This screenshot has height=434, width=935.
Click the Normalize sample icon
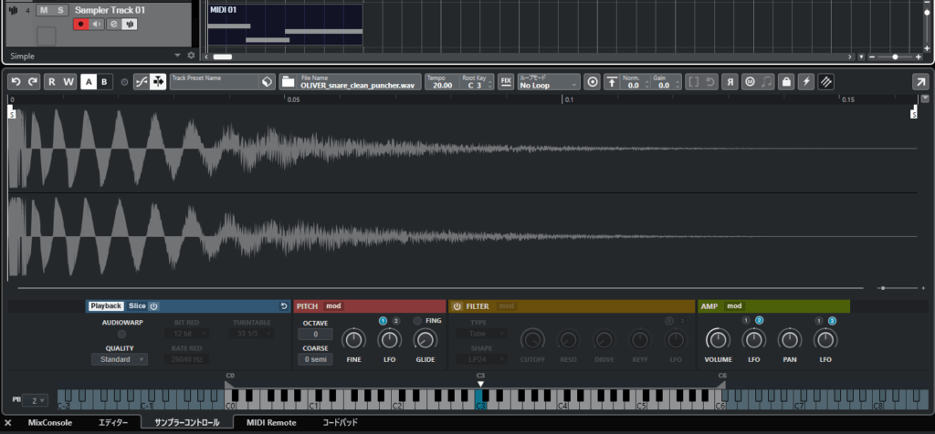click(611, 81)
